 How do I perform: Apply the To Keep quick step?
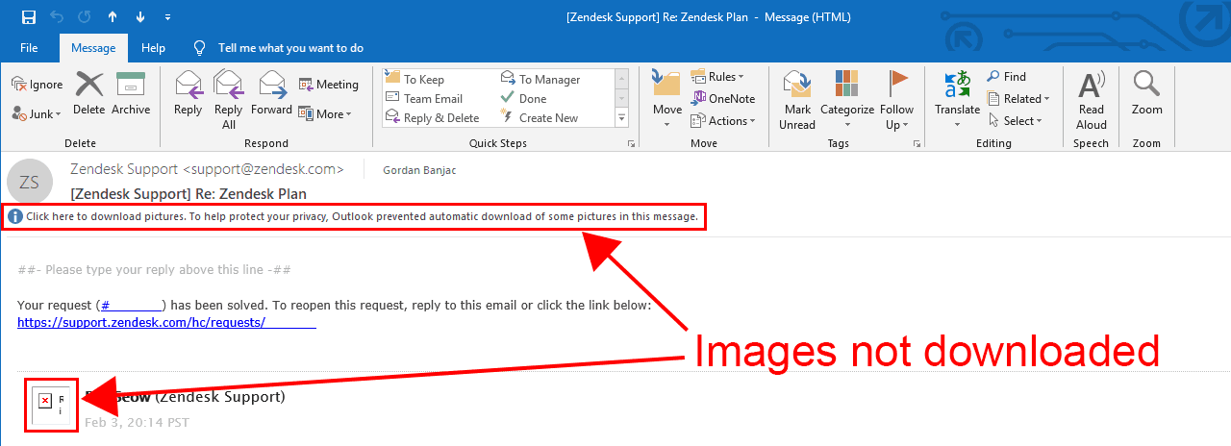[x=415, y=79]
